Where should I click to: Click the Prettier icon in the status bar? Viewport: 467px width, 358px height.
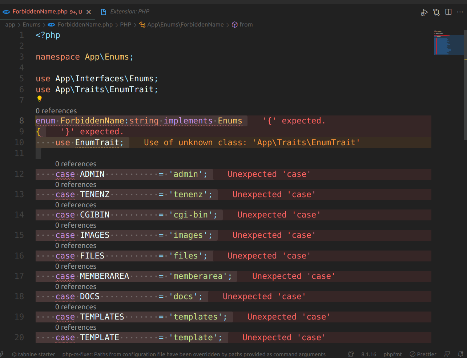click(423, 354)
